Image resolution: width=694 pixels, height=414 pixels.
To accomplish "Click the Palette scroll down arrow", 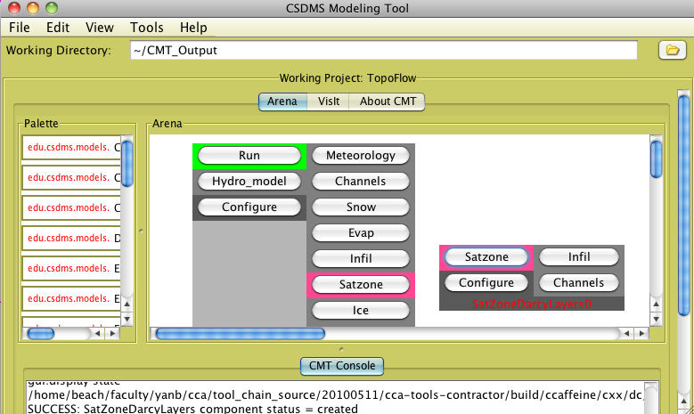I will (127, 319).
